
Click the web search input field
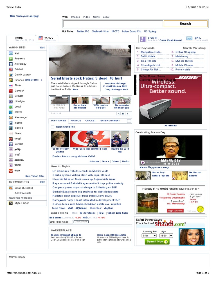pos(113,24)
